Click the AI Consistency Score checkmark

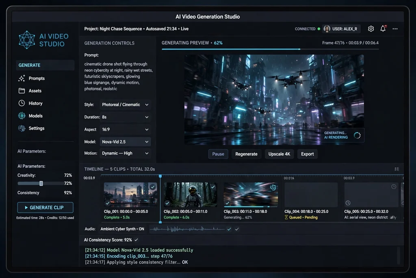point(136,240)
